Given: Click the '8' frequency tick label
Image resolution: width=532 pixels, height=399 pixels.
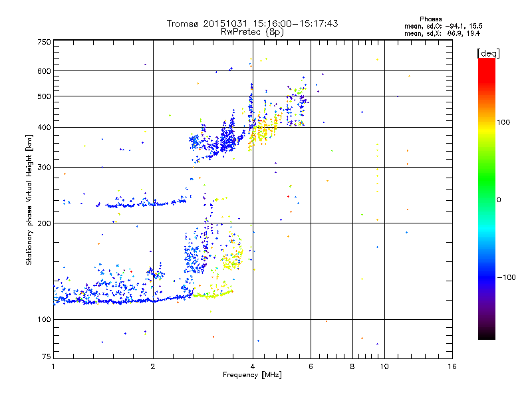Looking at the screenshot, I should coord(352,366).
